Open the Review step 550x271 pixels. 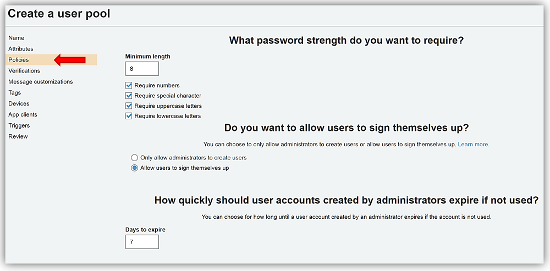point(18,137)
